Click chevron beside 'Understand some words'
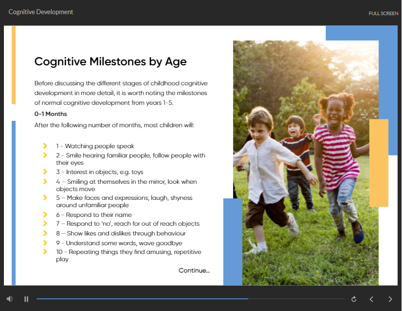Viewport: 402px width, 311px height. [45, 243]
